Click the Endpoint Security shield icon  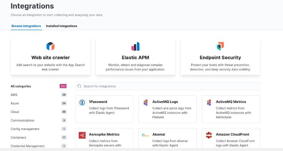[x=220, y=46]
